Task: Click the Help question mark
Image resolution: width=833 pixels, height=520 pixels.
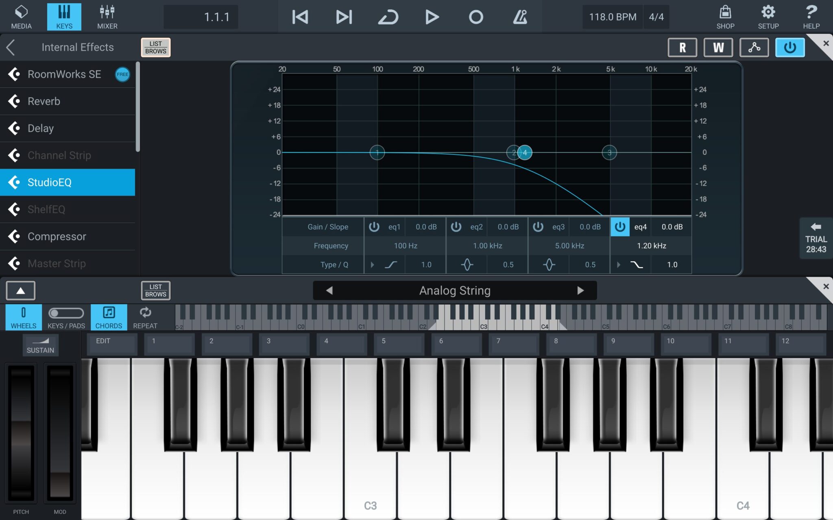Action: point(811,17)
